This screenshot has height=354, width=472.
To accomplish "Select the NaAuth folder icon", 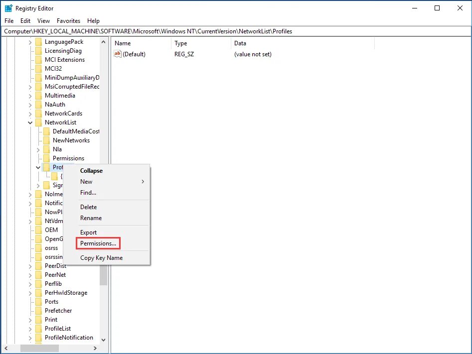I will click(x=38, y=105).
